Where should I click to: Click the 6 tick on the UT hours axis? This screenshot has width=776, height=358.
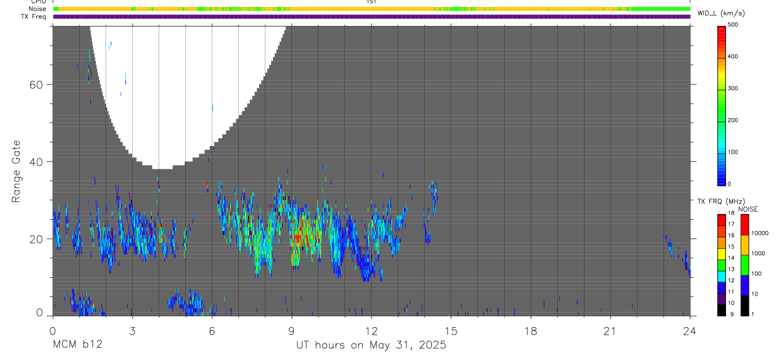coord(212,330)
